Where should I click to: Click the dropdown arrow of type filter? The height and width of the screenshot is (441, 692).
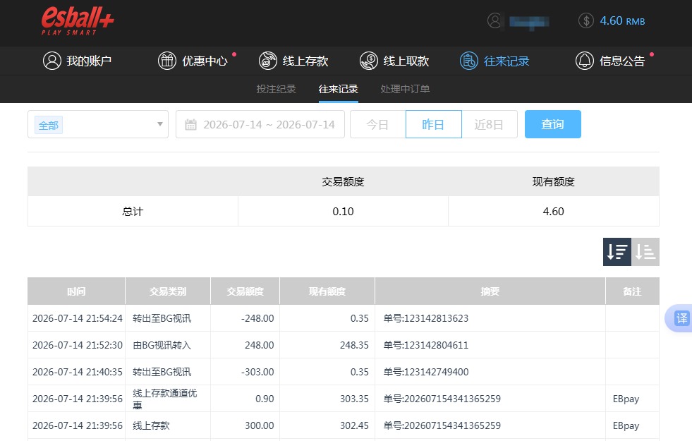(160, 124)
